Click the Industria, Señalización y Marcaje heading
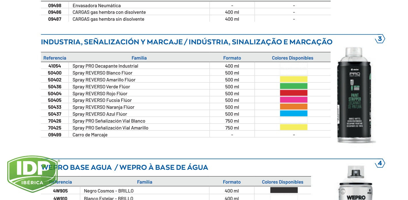Viewport: 408px width, 200px height. coord(186,42)
